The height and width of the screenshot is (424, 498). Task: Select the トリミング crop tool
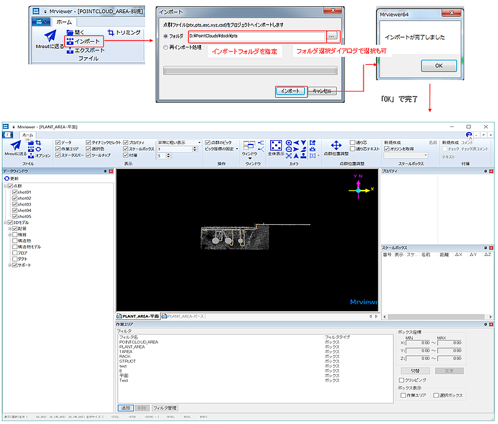coord(124,32)
